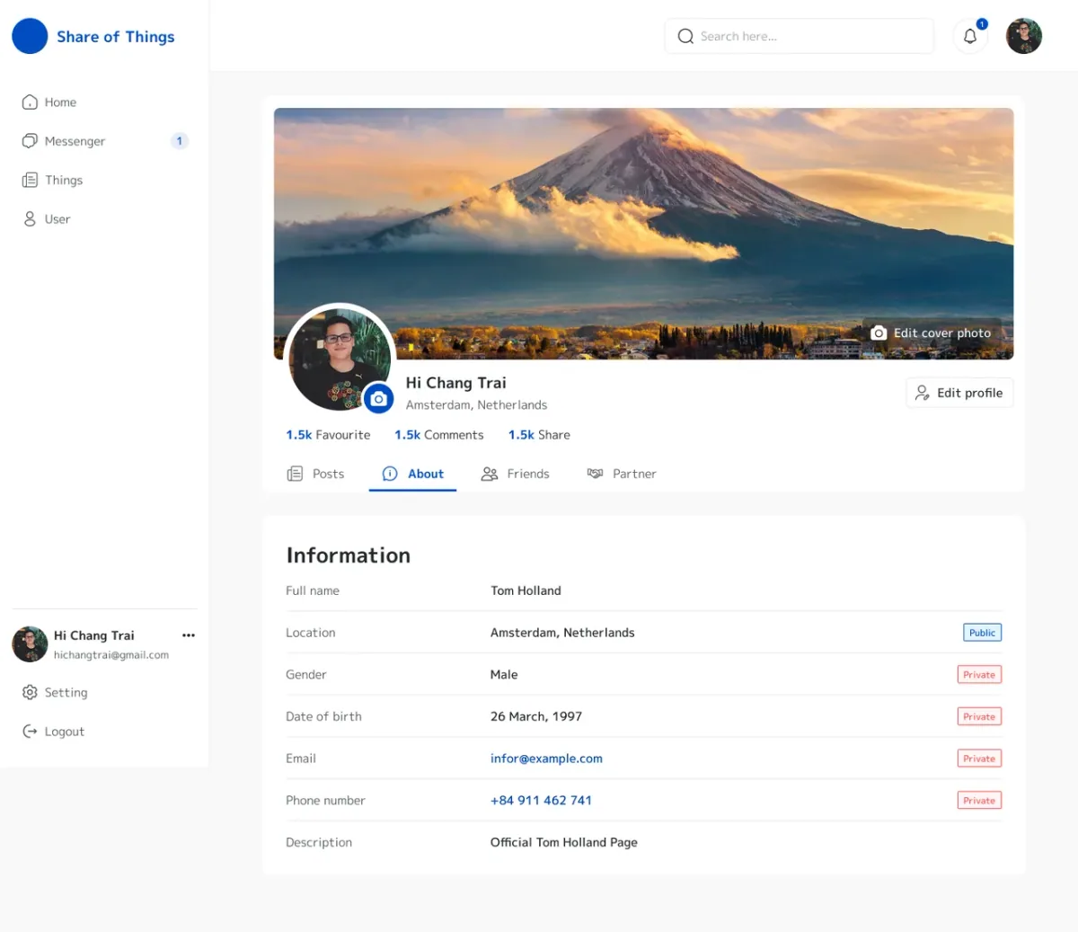Click the infor@example.com email link
1078x932 pixels.
point(546,759)
